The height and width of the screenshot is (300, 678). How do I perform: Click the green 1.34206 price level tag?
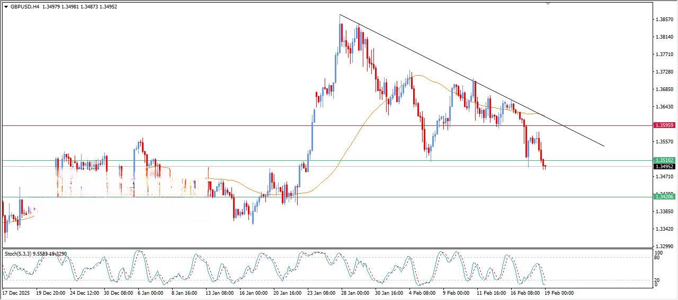[x=664, y=197]
